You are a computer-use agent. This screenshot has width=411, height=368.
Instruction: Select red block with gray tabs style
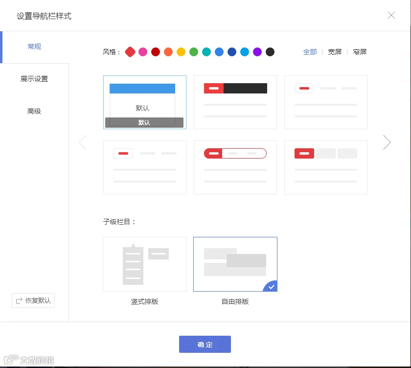pyautogui.click(x=325, y=167)
